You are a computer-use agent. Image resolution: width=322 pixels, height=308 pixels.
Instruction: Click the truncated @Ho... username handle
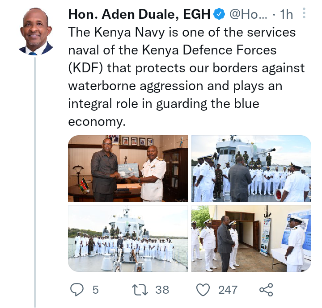click(x=248, y=14)
